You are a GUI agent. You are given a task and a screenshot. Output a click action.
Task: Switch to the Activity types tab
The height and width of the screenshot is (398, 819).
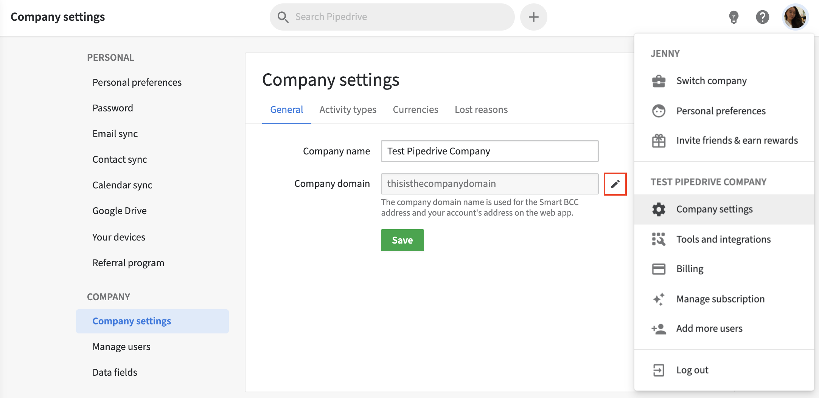tap(348, 110)
